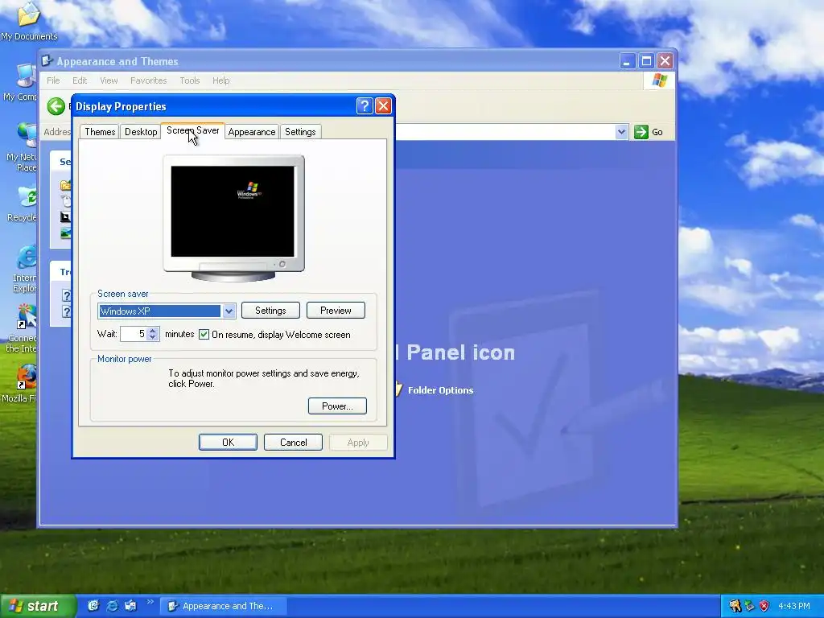Click the red security shield tray icon

click(x=764, y=606)
